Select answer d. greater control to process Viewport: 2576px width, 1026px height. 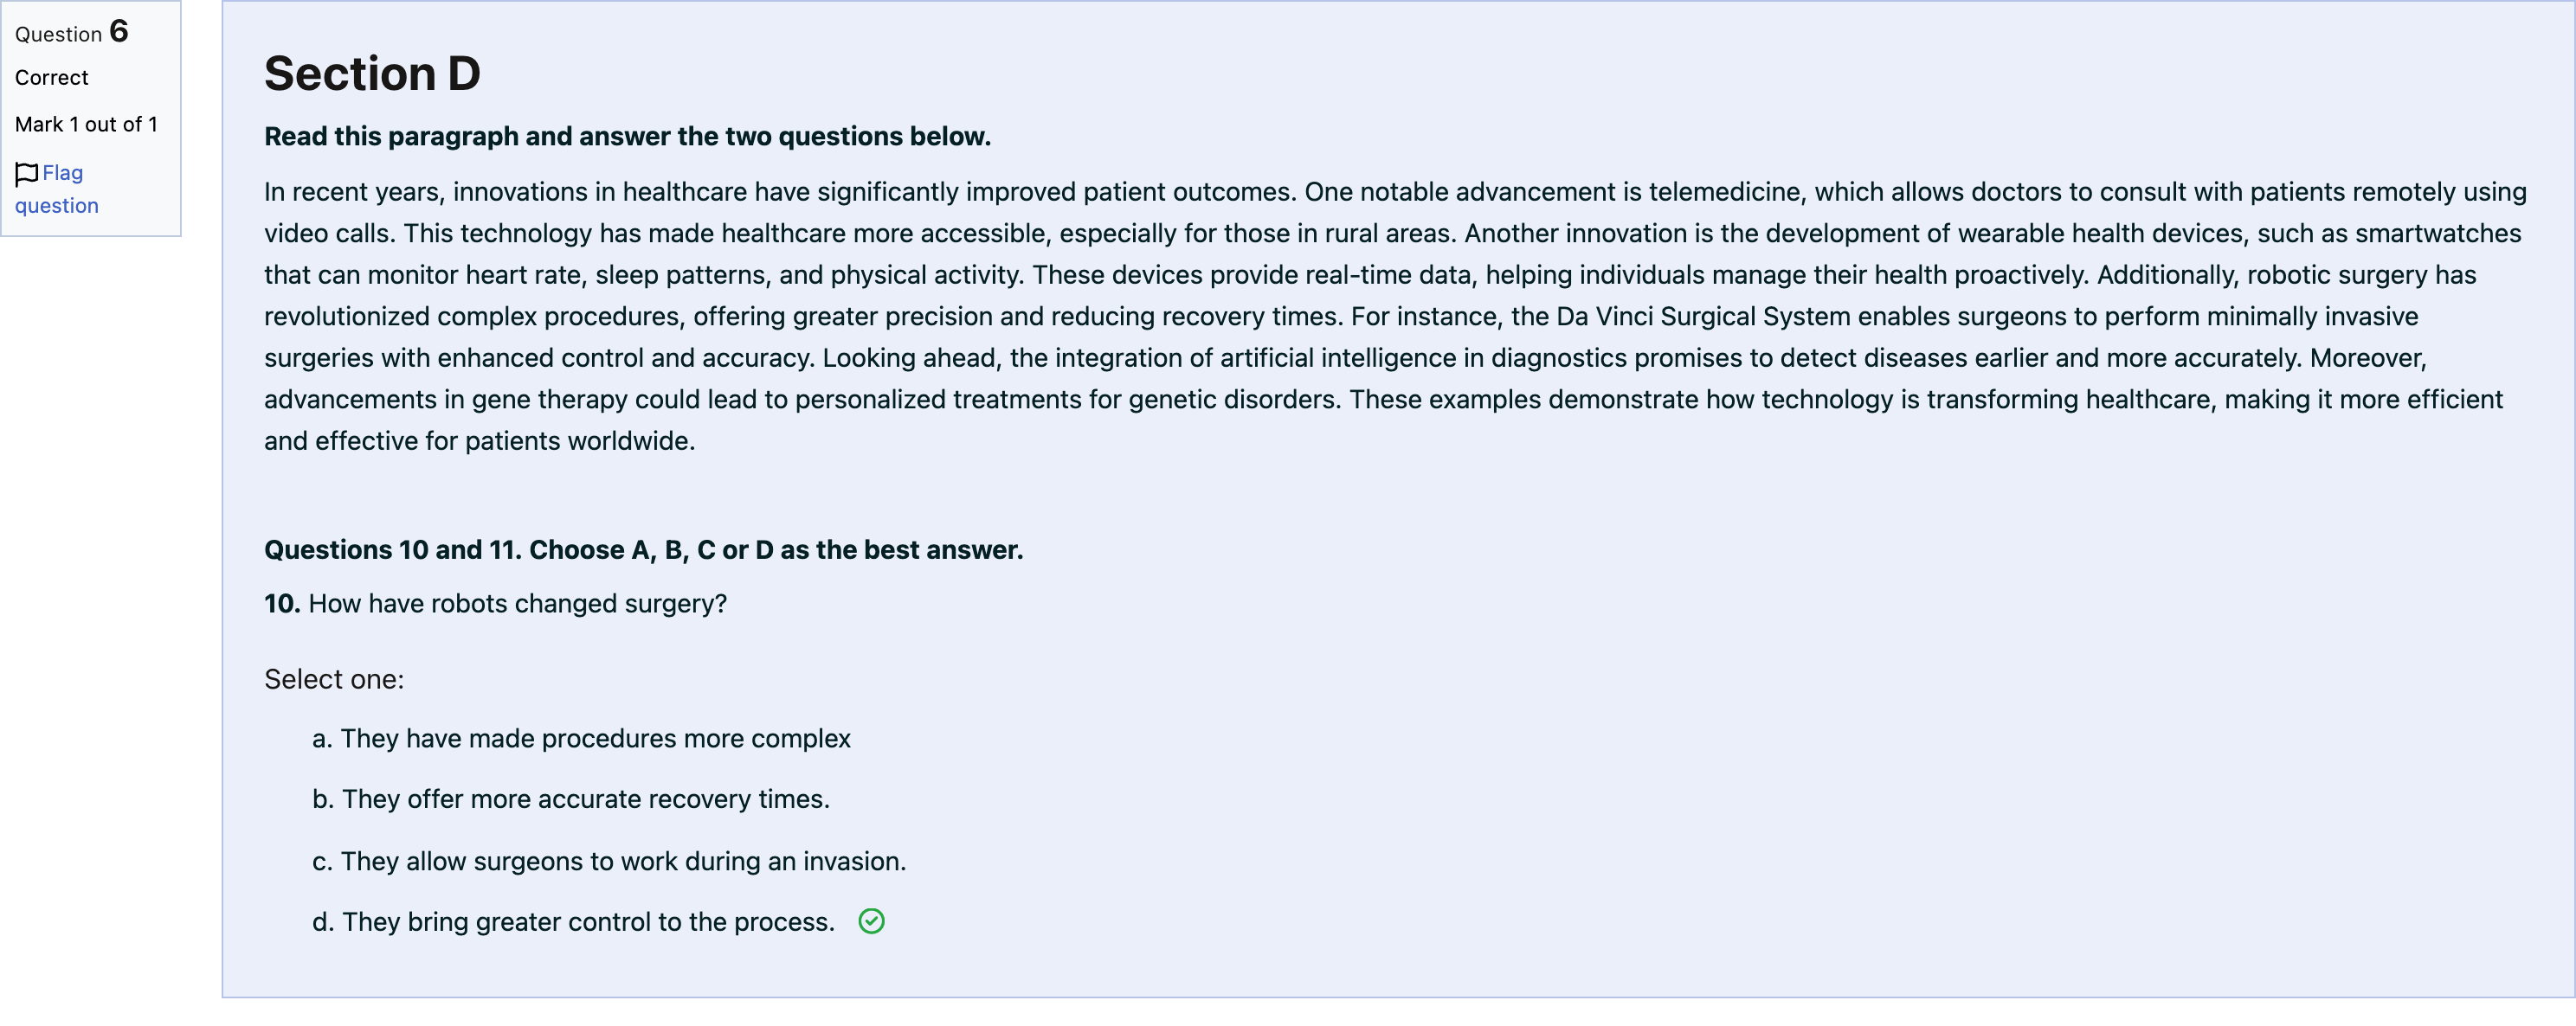pyautogui.click(x=573, y=921)
